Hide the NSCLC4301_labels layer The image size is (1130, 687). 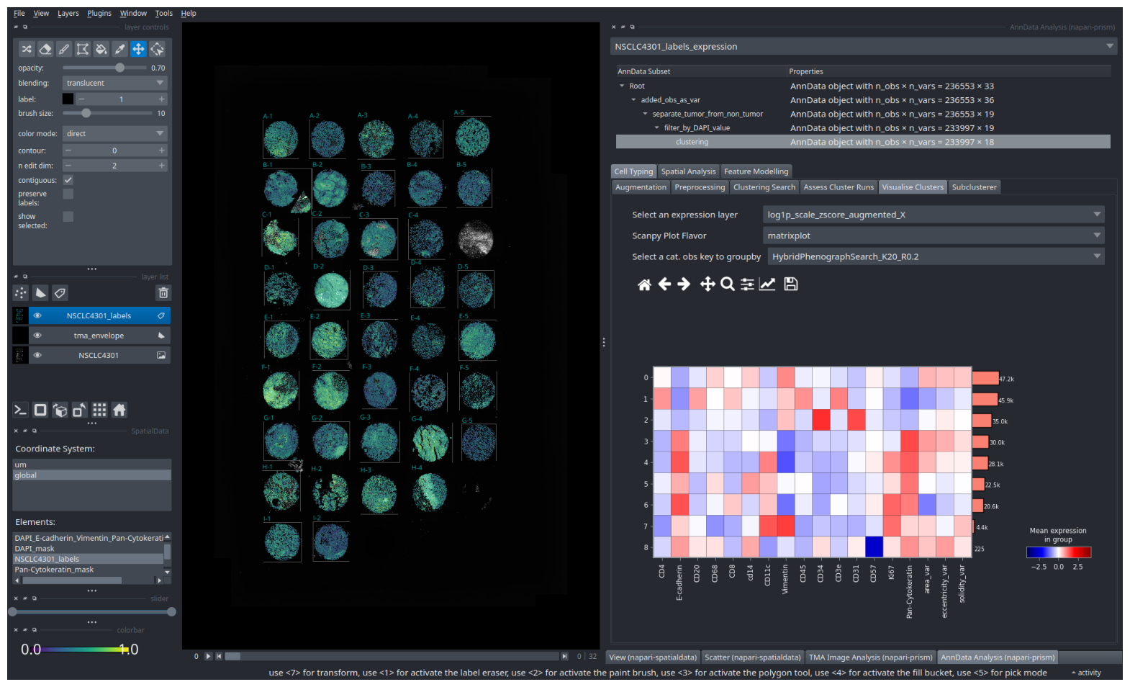pos(37,315)
